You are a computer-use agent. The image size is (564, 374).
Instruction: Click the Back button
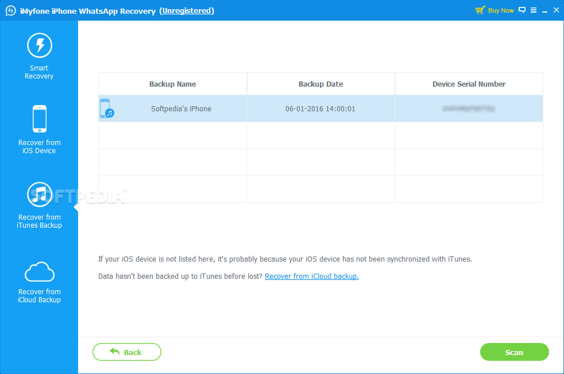pyautogui.click(x=126, y=352)
